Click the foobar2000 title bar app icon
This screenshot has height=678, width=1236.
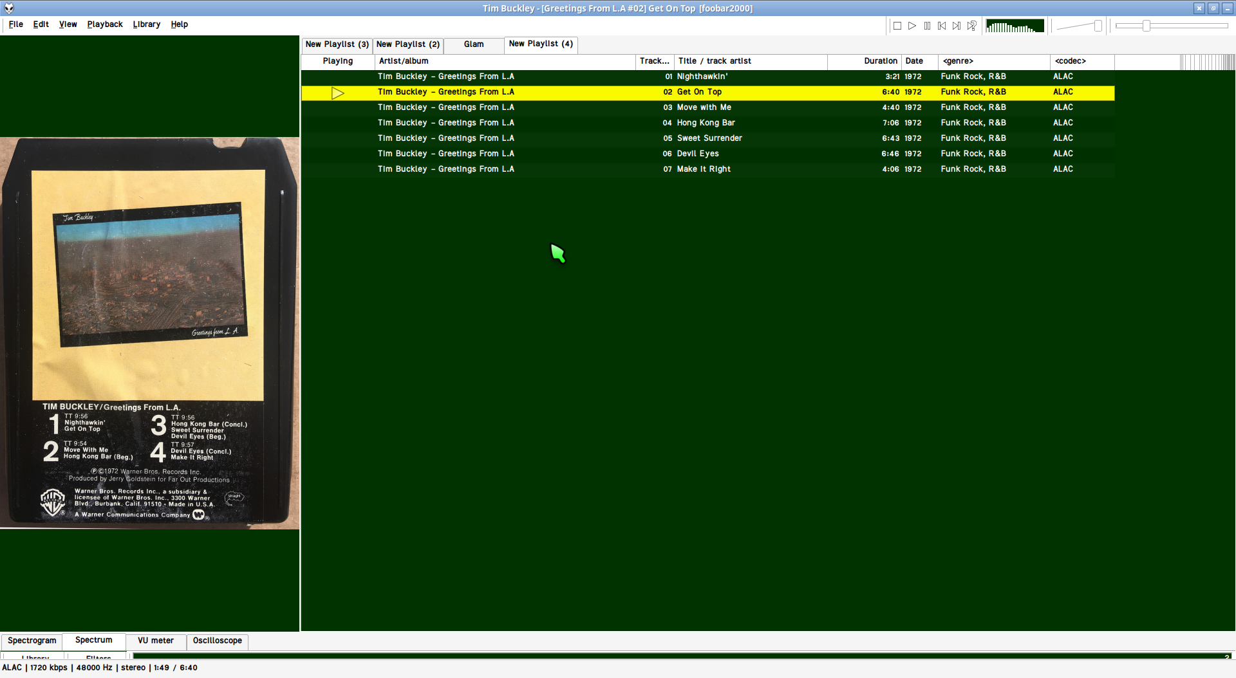click(9, 8)
